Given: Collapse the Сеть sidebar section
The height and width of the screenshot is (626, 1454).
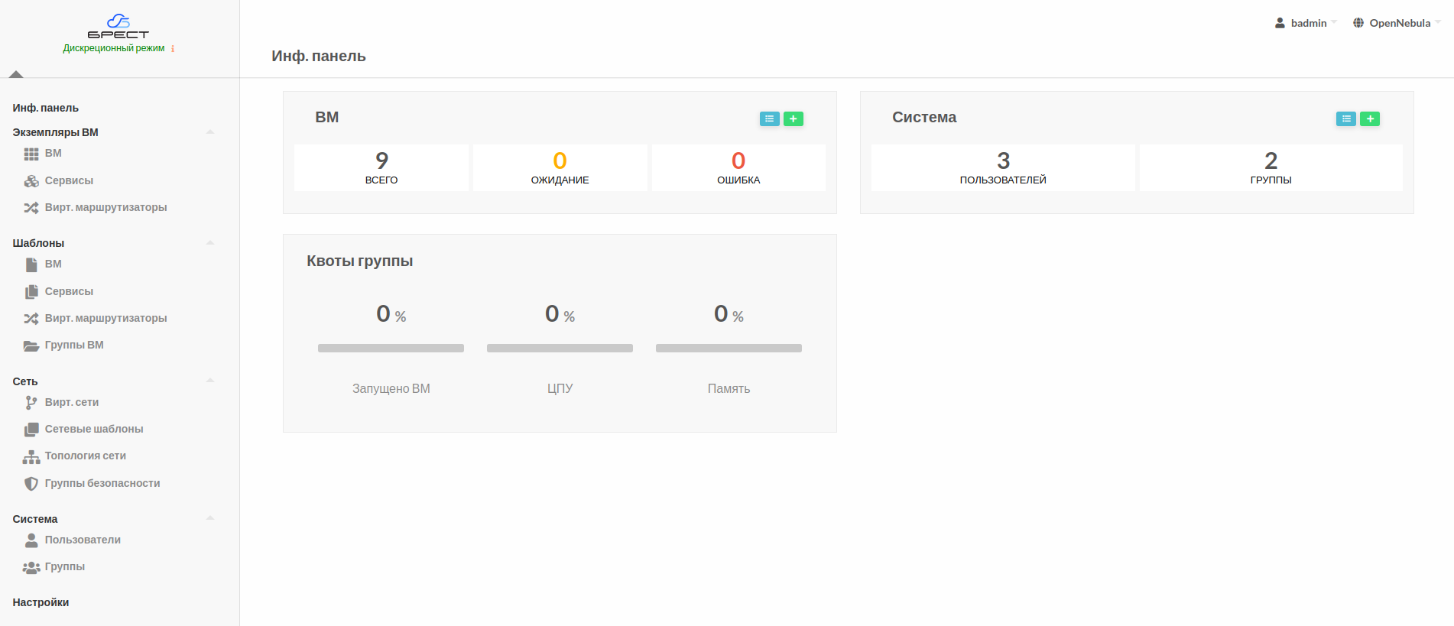Looking at the screenshot, I should tap(209, 381).
